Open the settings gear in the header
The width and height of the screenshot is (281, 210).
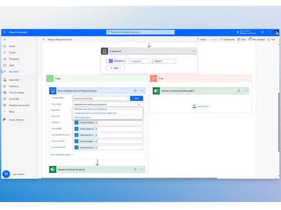262,32
